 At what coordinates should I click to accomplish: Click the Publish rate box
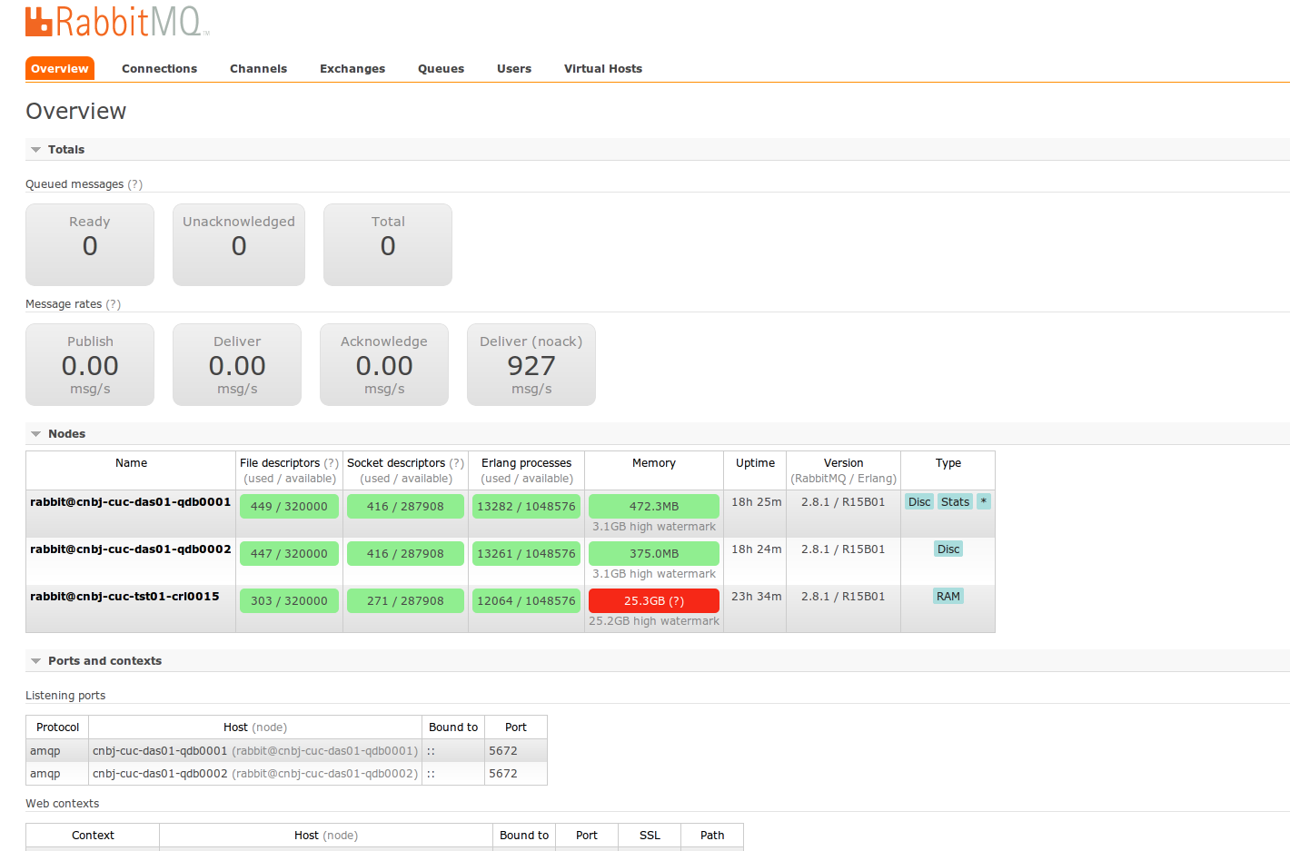[x=90, y=364]
